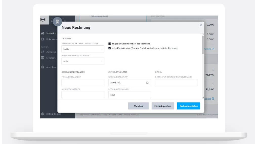The width and height of the screenshot is (255, 144).
Task: Click the Hilfe & Kontakt question icon
Action: pos(43,114)
